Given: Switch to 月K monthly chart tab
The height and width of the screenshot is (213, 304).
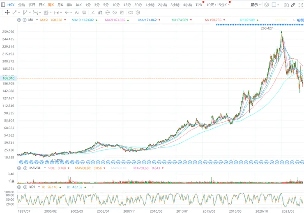Looking at the screenshot, I should pyautogui.click(x=60, y=5).
